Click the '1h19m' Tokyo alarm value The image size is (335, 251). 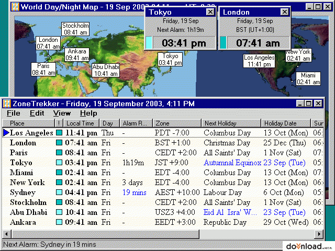[x=133, y=163]
